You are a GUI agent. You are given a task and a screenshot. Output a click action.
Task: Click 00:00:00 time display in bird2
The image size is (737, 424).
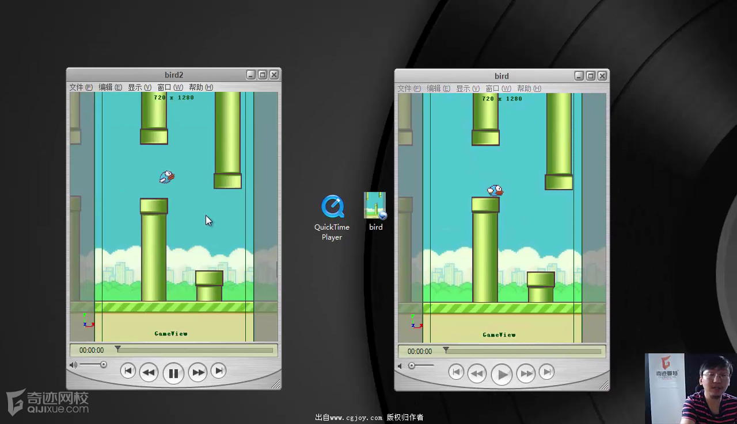92,350
